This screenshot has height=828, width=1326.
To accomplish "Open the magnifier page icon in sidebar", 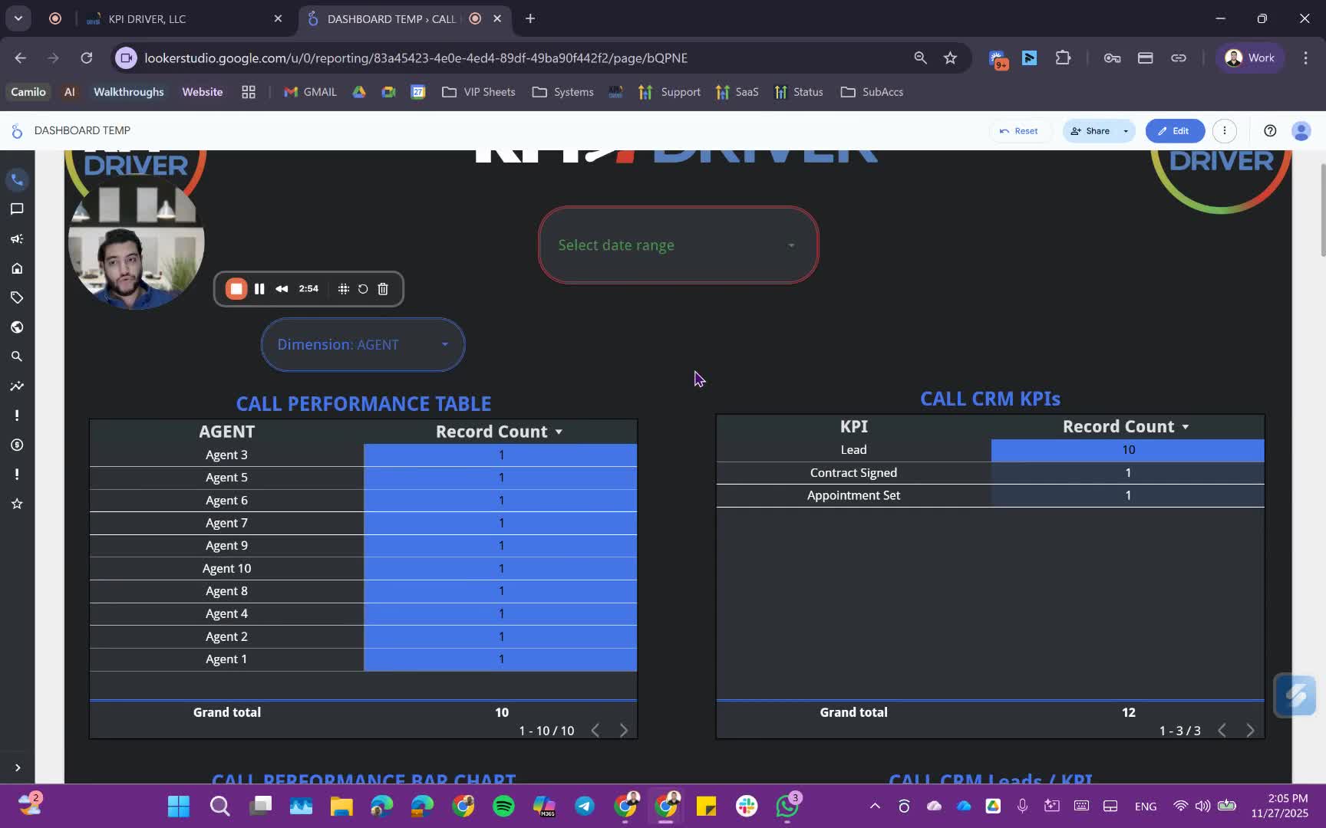I will 17,356.
